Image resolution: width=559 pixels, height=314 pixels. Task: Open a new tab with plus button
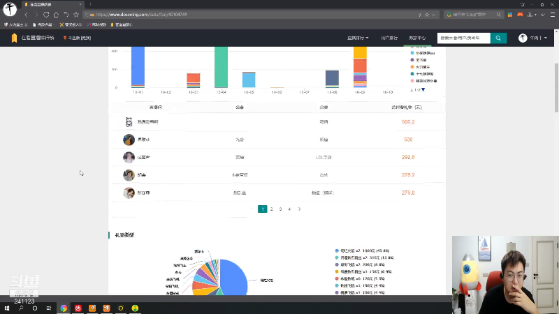[x=91, y=4]
